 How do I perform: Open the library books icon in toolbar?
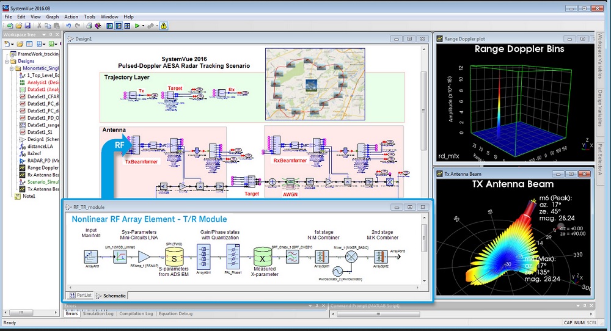(98, 26)
